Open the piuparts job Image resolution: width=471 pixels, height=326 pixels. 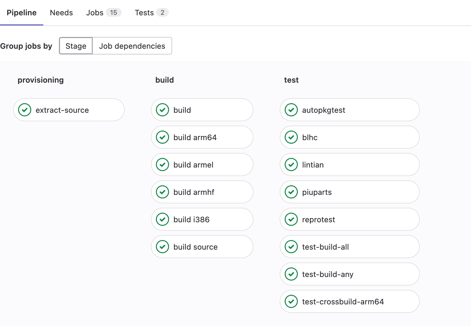click(x=317, y=192)
